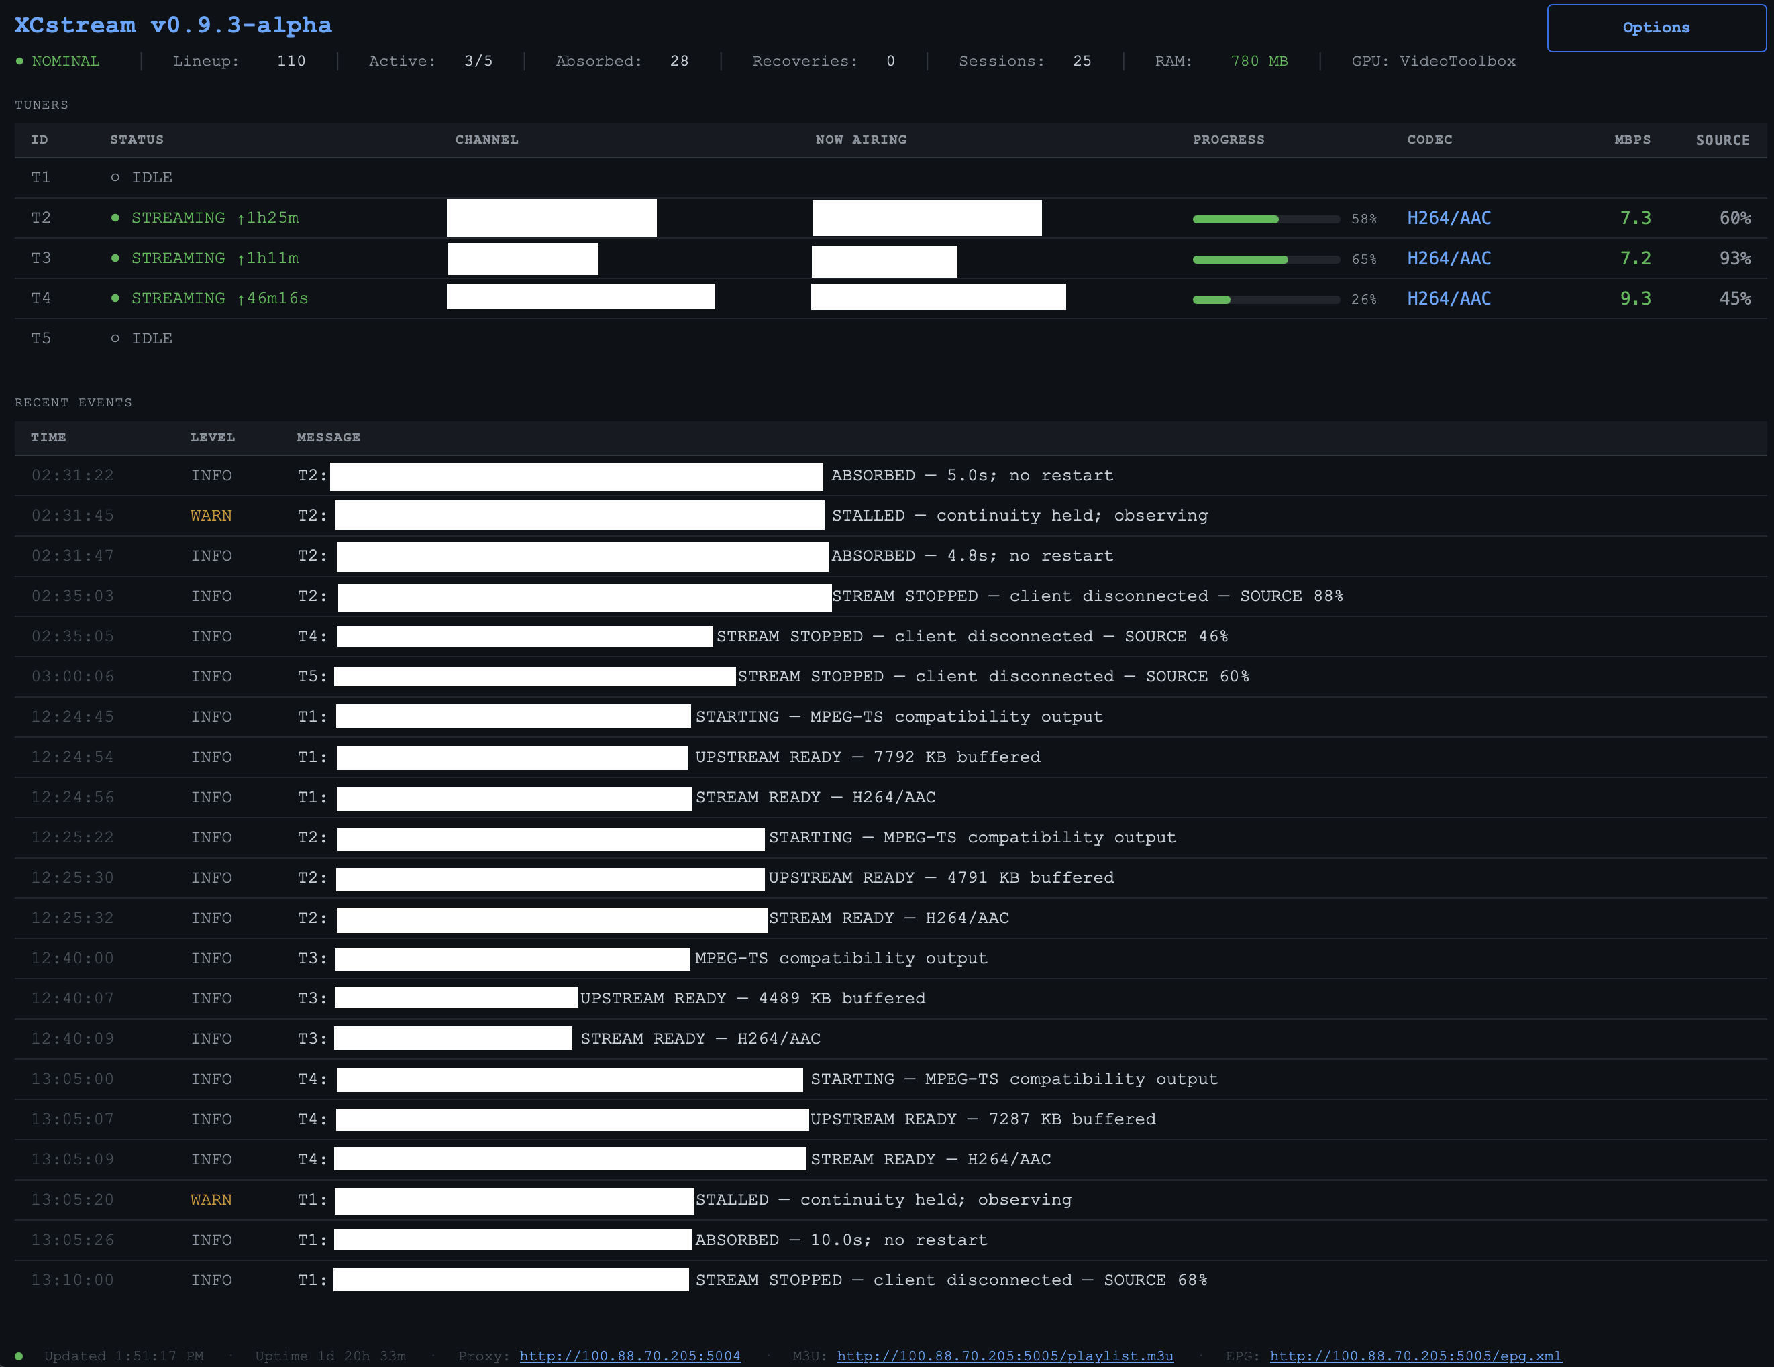Open the playlist.m3u M3U link

1006,1356
